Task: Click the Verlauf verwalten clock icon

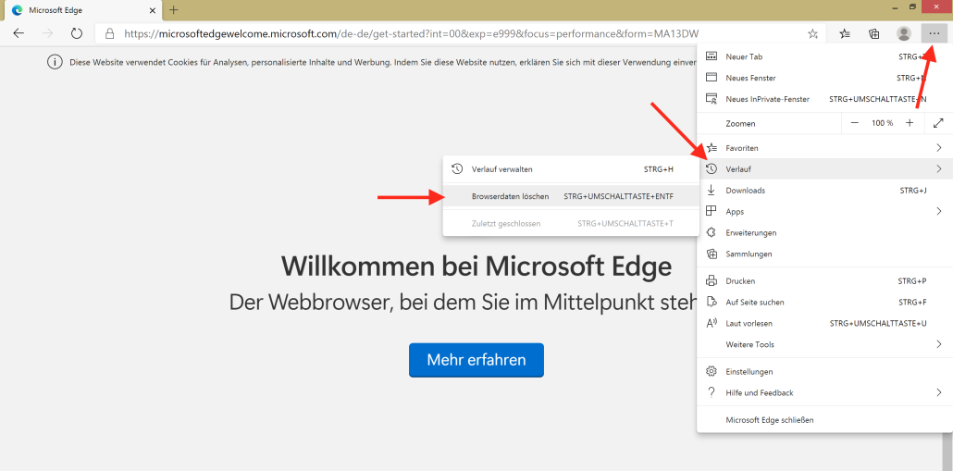Action: tap(458, 169)
